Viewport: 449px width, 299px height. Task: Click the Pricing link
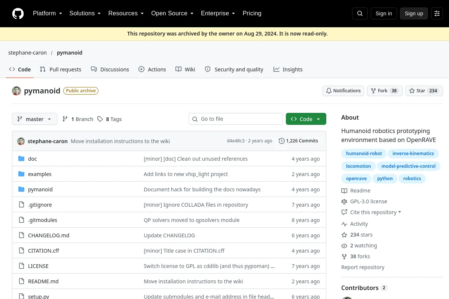tap(252, 13)
